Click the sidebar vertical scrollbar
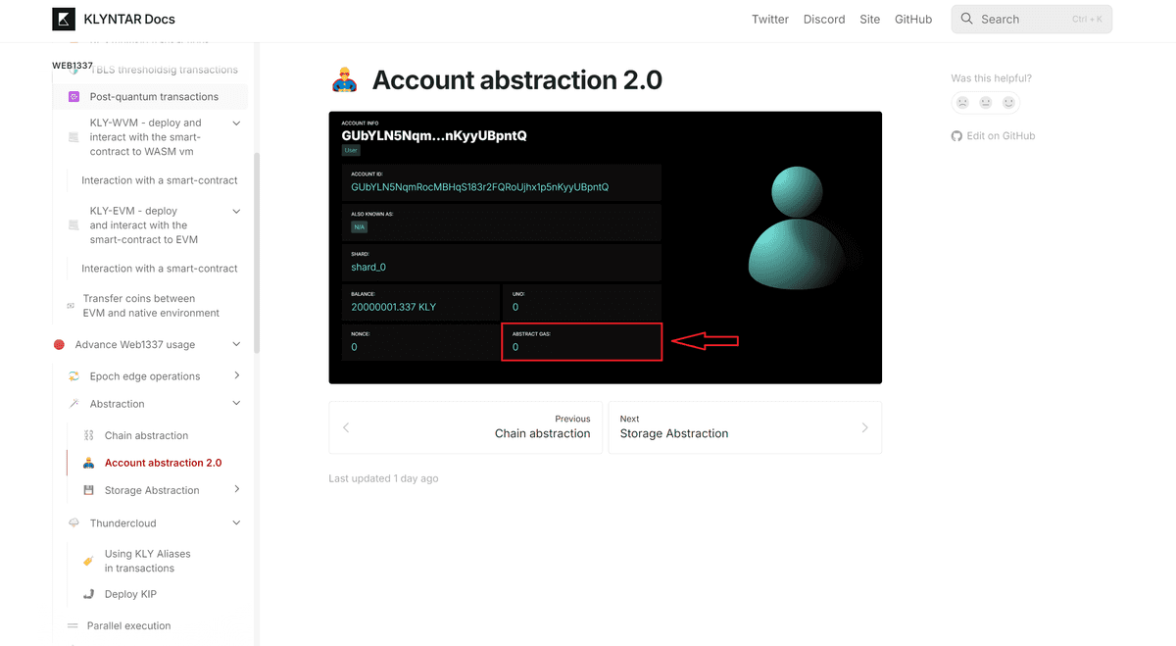Viewport: 1176px width, 646px height. [257, 253]
